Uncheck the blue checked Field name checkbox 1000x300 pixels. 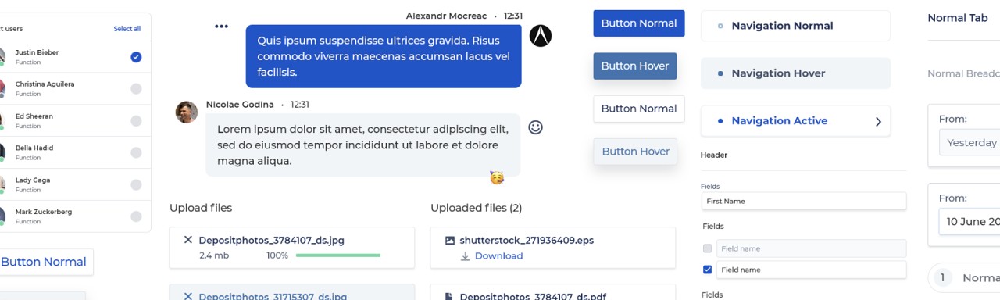(x=708, y=270)
